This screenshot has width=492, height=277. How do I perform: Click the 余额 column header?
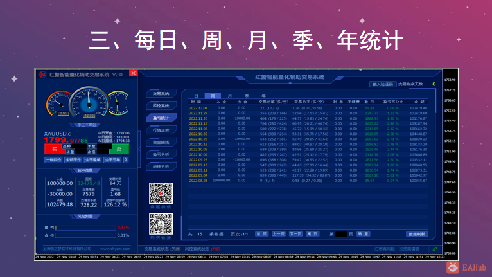click(419, 102)
